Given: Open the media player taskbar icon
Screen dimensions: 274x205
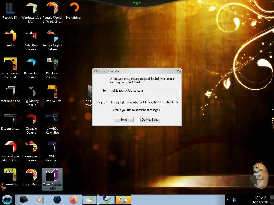Looking at the screenshot, I should [40, 200].
